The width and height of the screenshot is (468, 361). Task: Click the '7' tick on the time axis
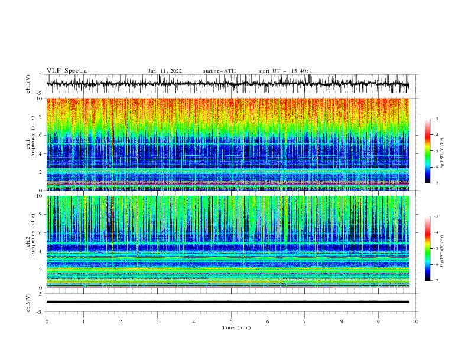[x=305, y=321]
